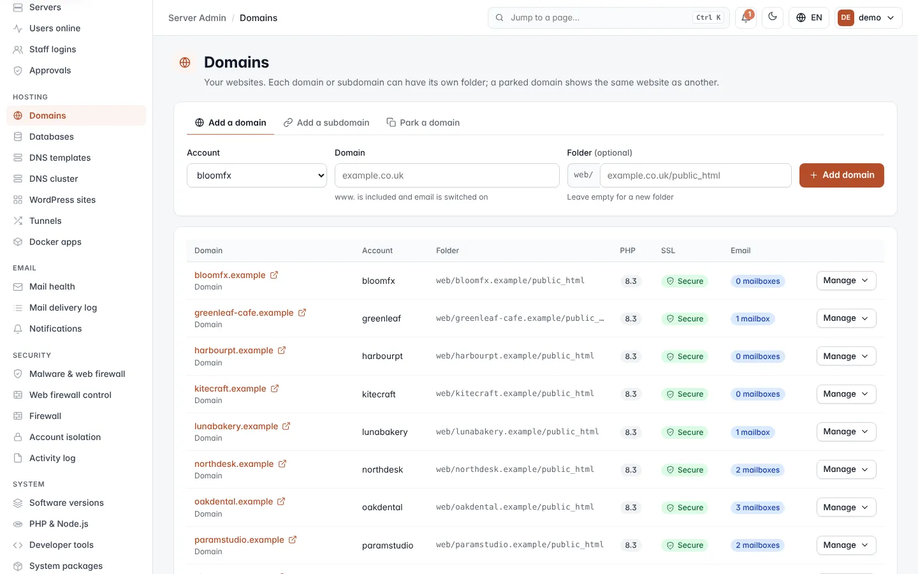Image resolution: width=918 pixels, height=574 pixels.
Task: Open the Account dropdown showing bloomfx
Action: pos(257,175)
